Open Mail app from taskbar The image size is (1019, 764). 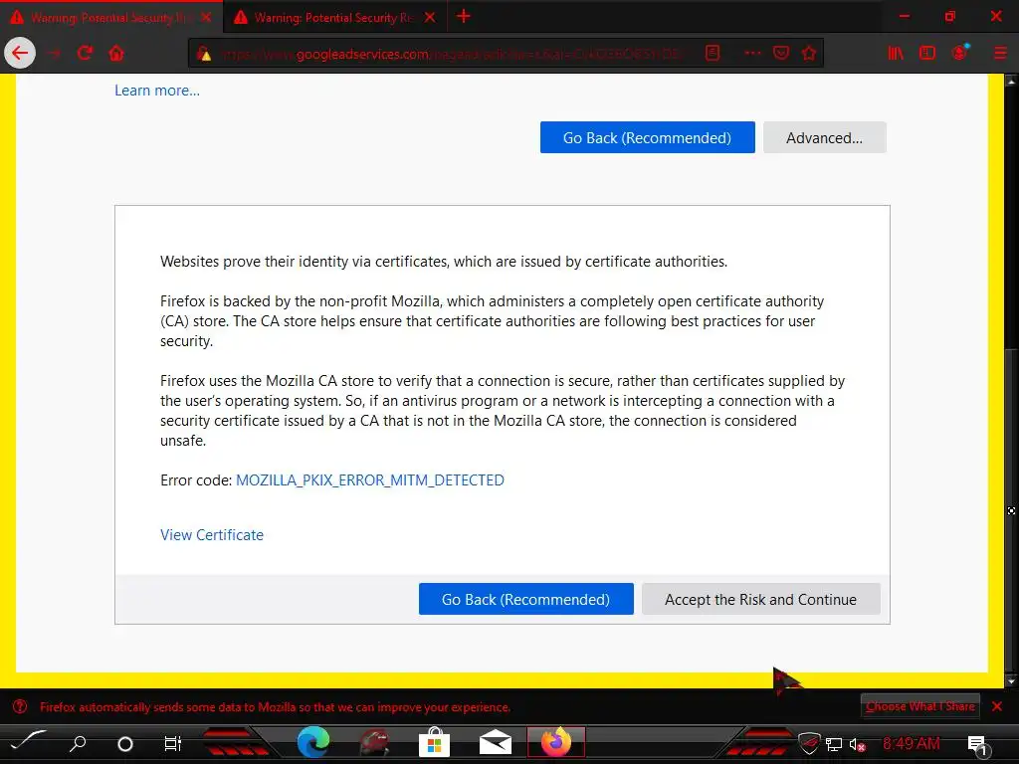(496, 742)
